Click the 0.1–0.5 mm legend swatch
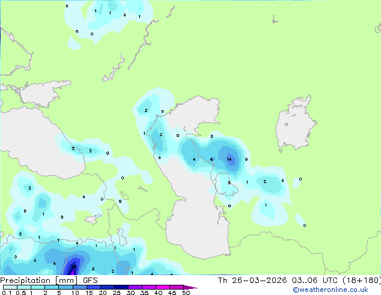381x295 pixels. coord(10,287)
